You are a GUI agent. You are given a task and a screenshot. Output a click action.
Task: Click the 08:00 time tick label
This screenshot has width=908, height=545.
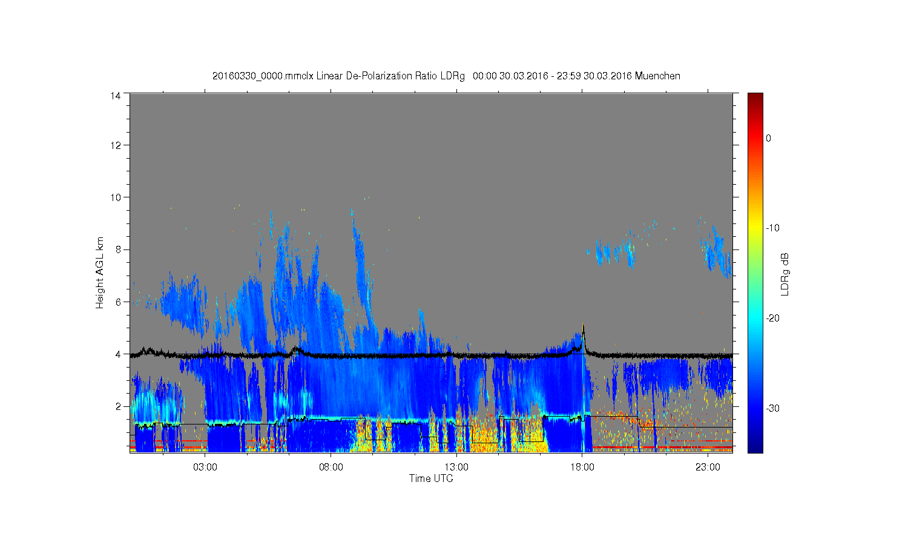coord(331,467)
